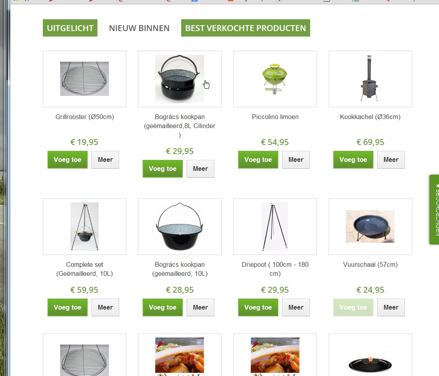
Task: Add Grillrooster (Ø50cm) with Voeg toe
Action: (68, 160)
